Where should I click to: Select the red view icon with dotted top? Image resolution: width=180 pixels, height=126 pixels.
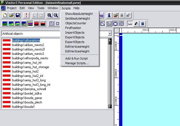[36, 24]
